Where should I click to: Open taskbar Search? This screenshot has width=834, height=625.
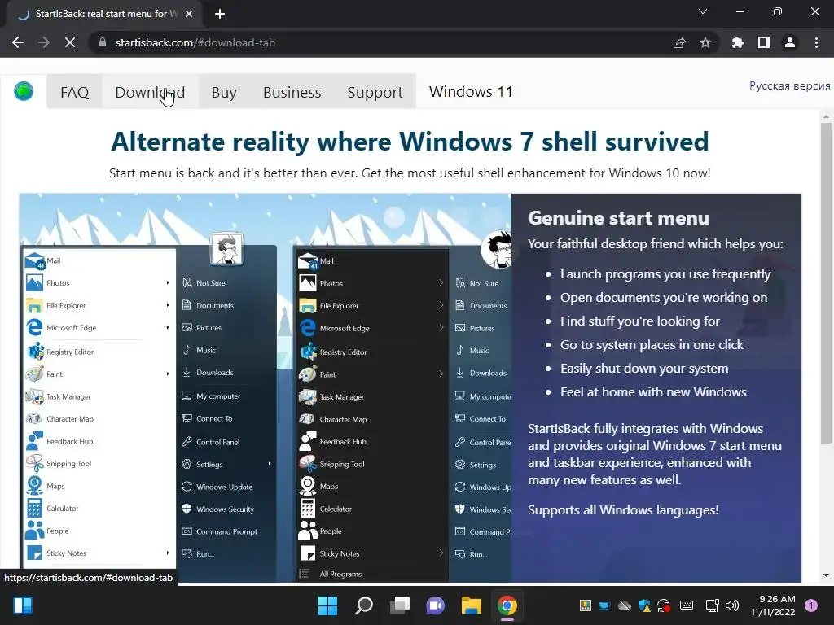pyautogui.click(x=364, y=605)
